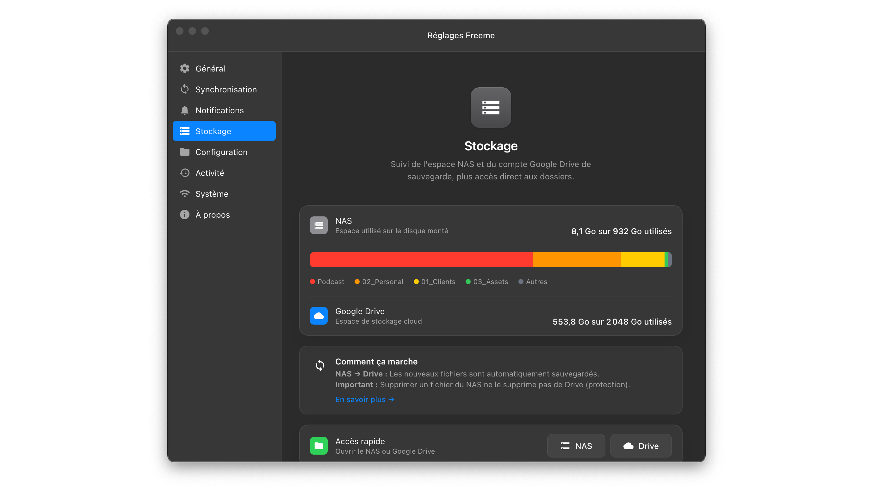Image resolution: width=873 pixels, height=491 pixels.
Task: Click the 'Espace de stockage cloud' text
Action: coord(379,321)
